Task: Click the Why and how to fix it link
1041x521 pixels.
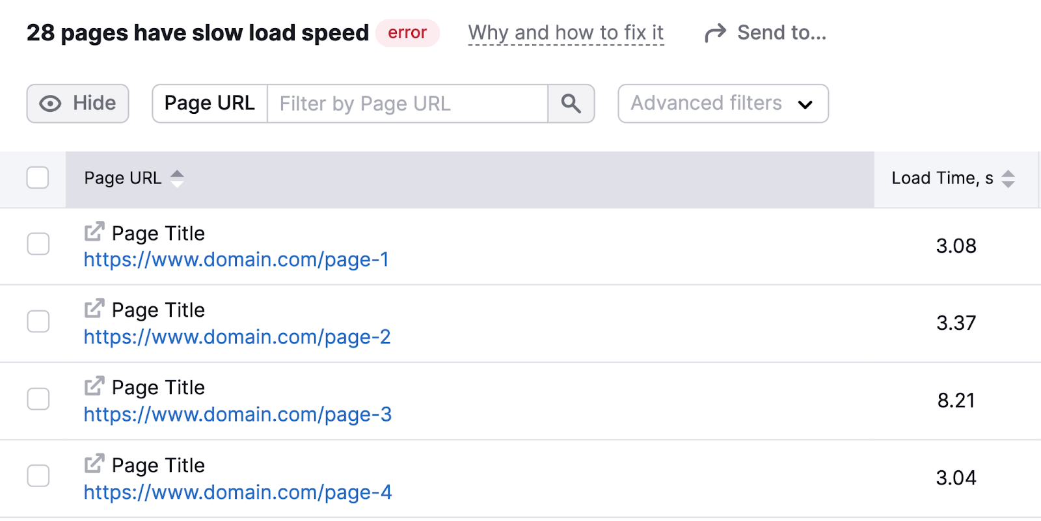Action: 565,32
